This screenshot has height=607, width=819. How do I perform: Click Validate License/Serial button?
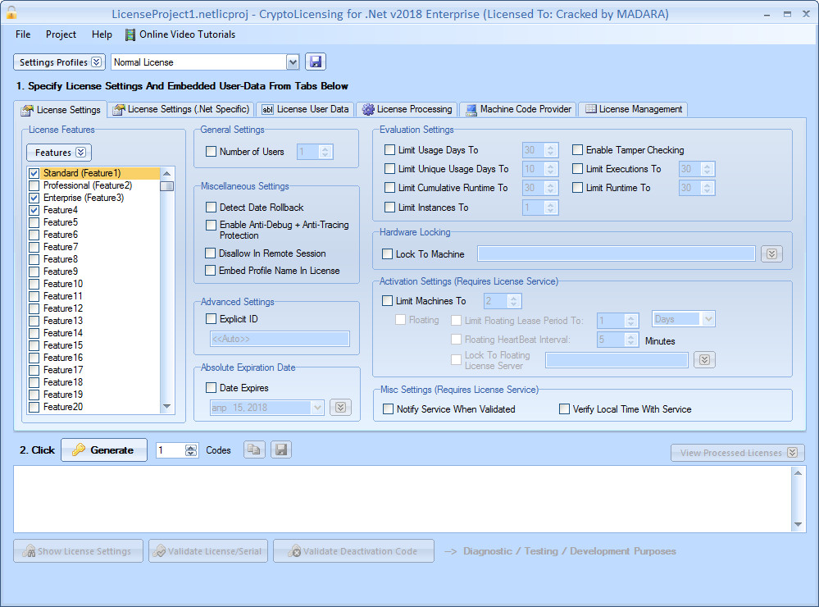[x=208, y=551]
